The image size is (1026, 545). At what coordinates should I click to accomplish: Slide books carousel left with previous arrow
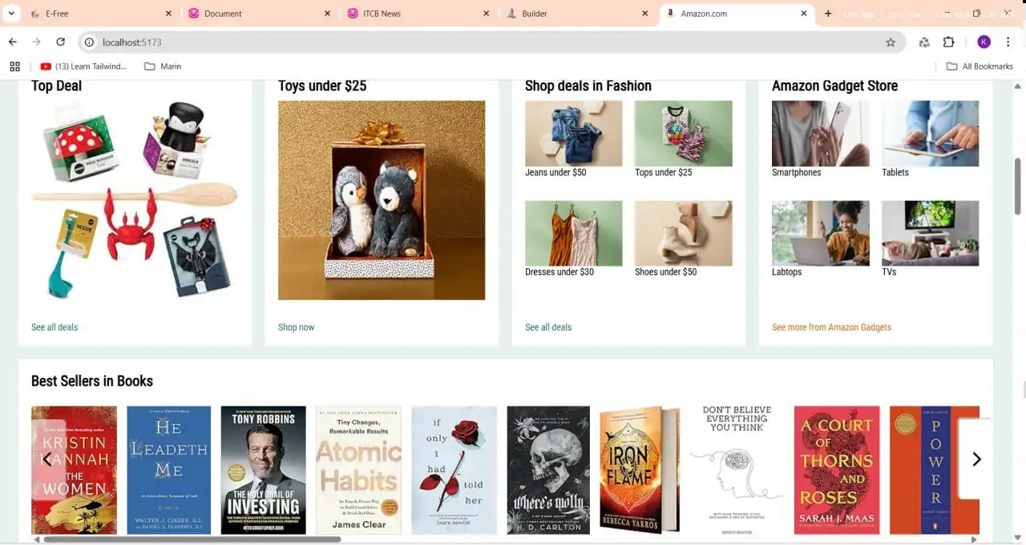point(48,459)
